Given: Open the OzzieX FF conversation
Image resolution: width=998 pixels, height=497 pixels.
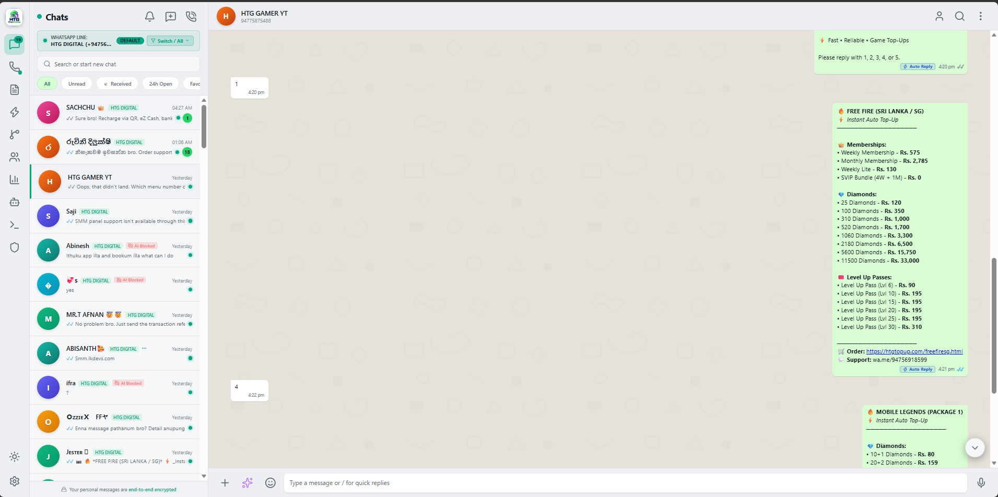Looking at the screenshot, I should coord(115,422).
